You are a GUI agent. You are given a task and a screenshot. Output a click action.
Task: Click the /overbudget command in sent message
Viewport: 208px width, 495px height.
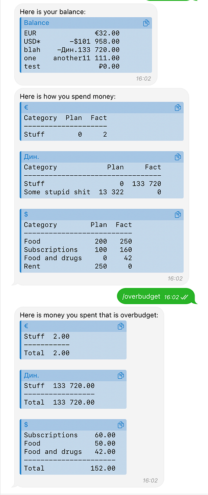[141, 297]
